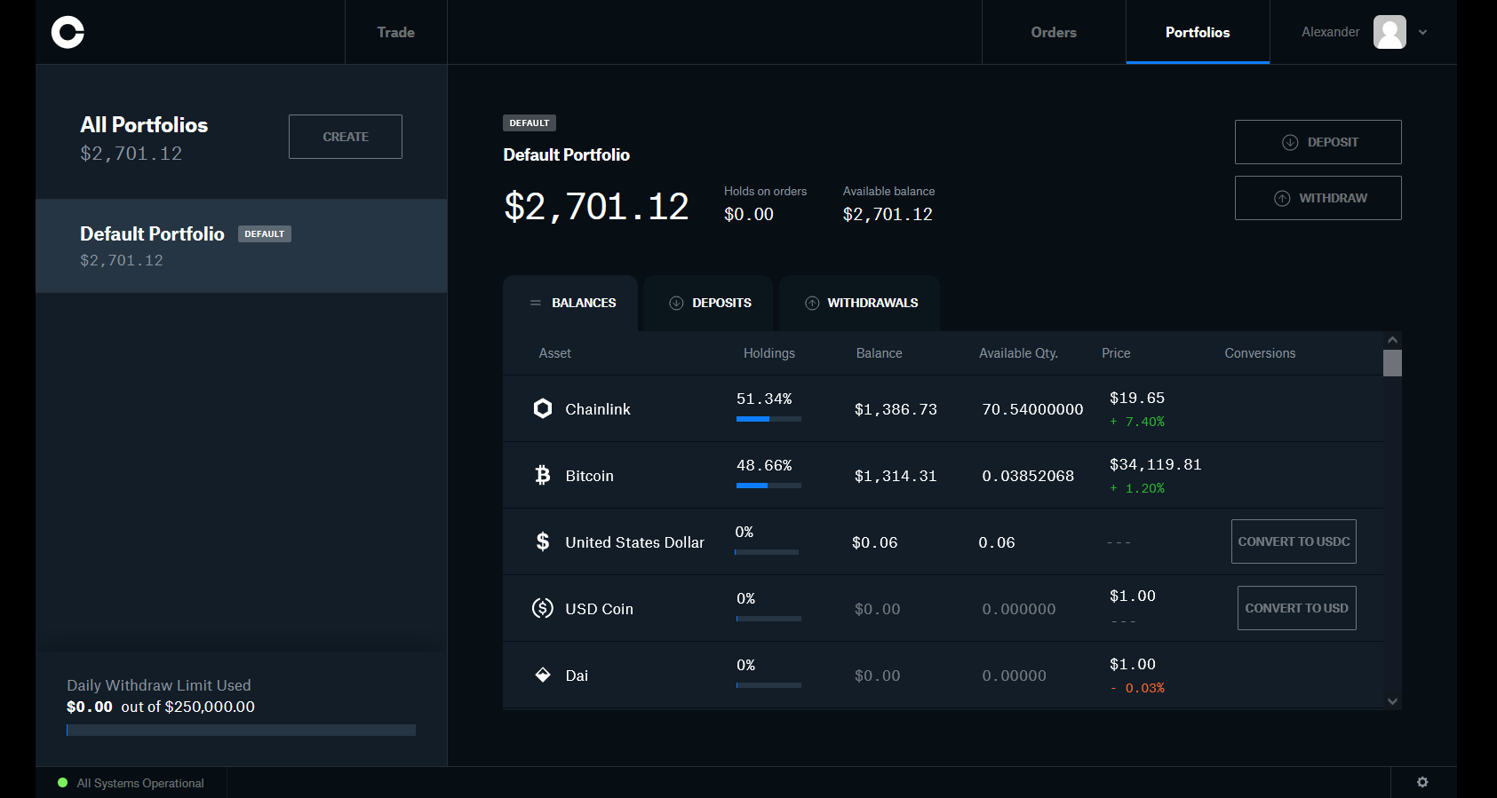Expand the Alexander account dropdown chevron

pyautogui.click(x=1423, y=32)
